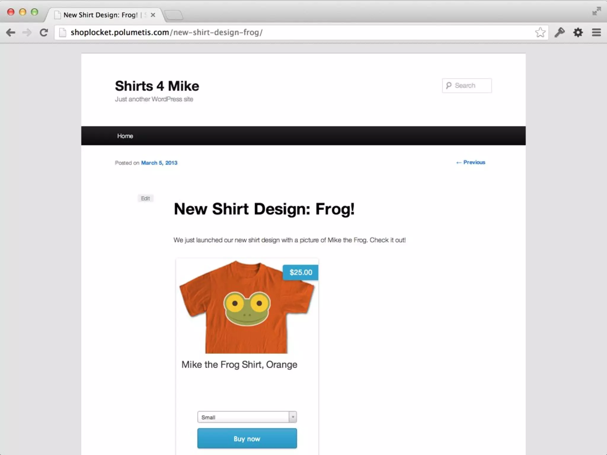Click the wrench extension icon
This screenshot has width=607, height=455.
tap(560, 32)
